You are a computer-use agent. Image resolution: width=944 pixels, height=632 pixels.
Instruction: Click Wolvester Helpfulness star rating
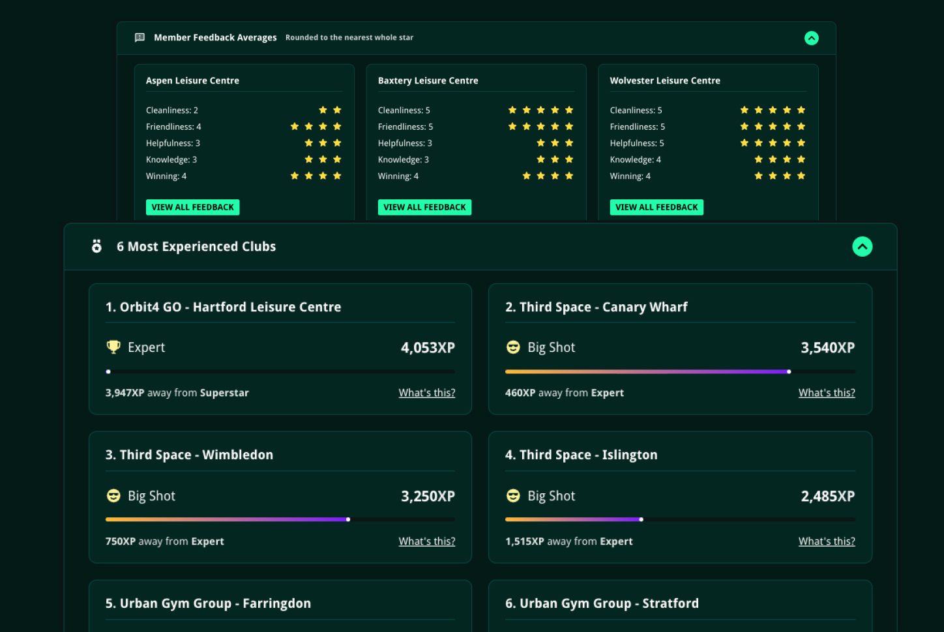click(773, 143)
